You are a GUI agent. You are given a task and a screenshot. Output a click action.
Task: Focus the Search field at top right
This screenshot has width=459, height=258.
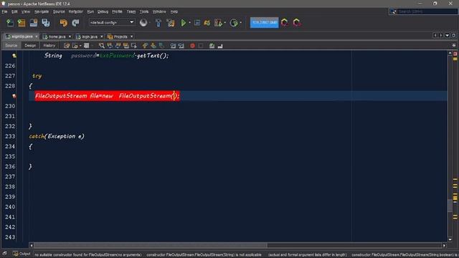pyautogui.click(x=423, y=11)
